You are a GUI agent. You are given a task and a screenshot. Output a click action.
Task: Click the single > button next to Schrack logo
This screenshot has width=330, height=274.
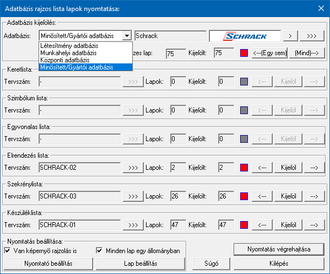point(290,36)
